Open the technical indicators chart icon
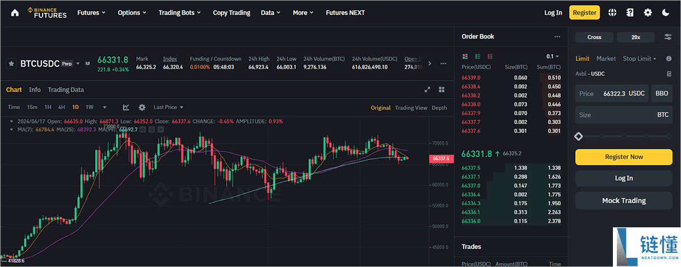The image size is (681, 267). click(126, 107)
